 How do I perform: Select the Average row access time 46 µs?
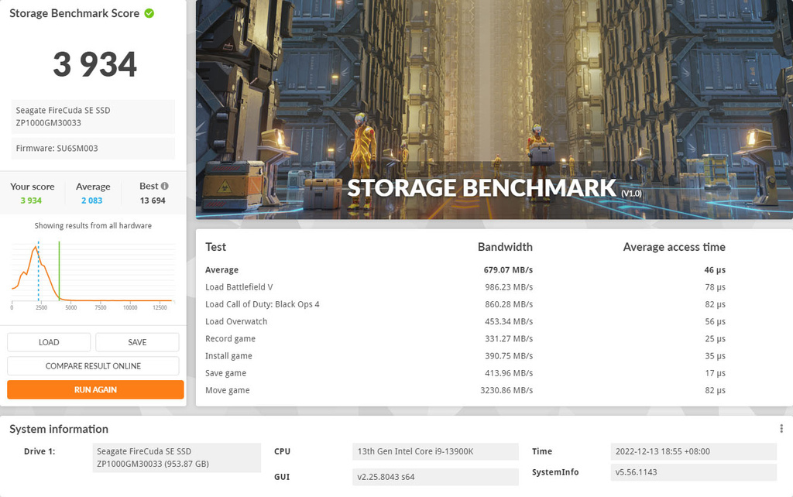[x=715, y=270]
